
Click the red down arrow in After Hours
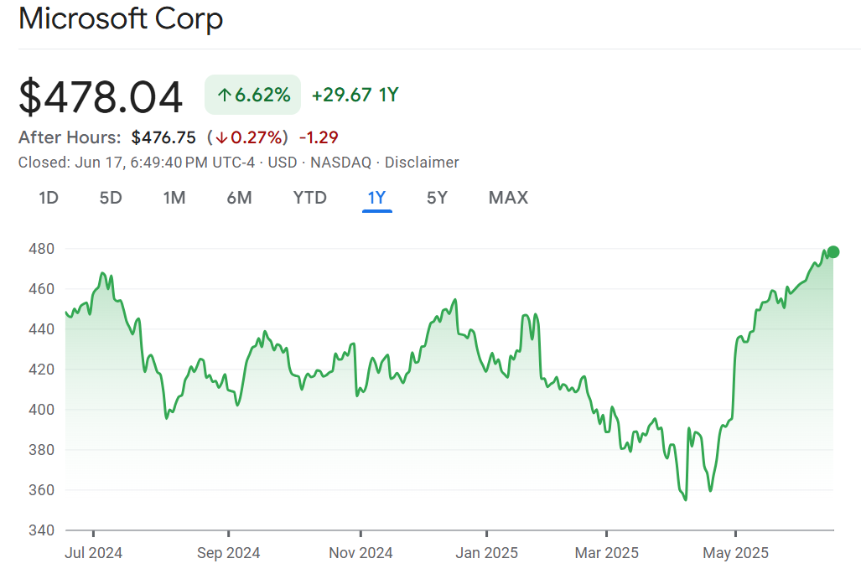coord(221,137)
